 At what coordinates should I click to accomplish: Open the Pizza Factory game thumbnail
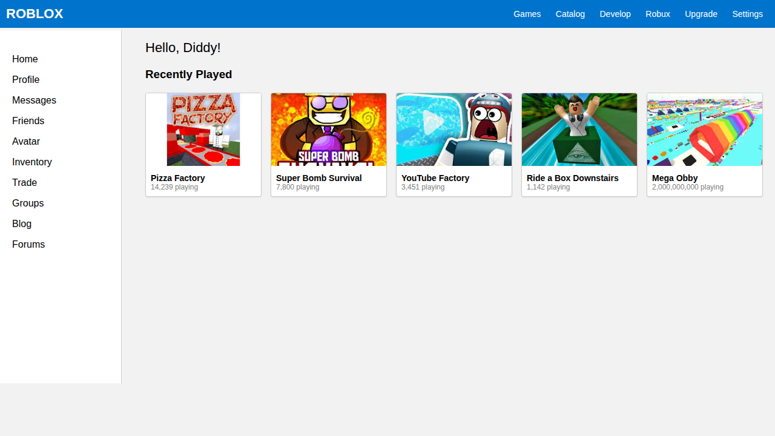click(203, 130)
